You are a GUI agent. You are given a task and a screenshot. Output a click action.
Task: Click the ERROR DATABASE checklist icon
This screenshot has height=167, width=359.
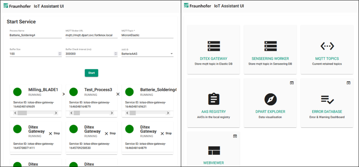tap(327, 99)
